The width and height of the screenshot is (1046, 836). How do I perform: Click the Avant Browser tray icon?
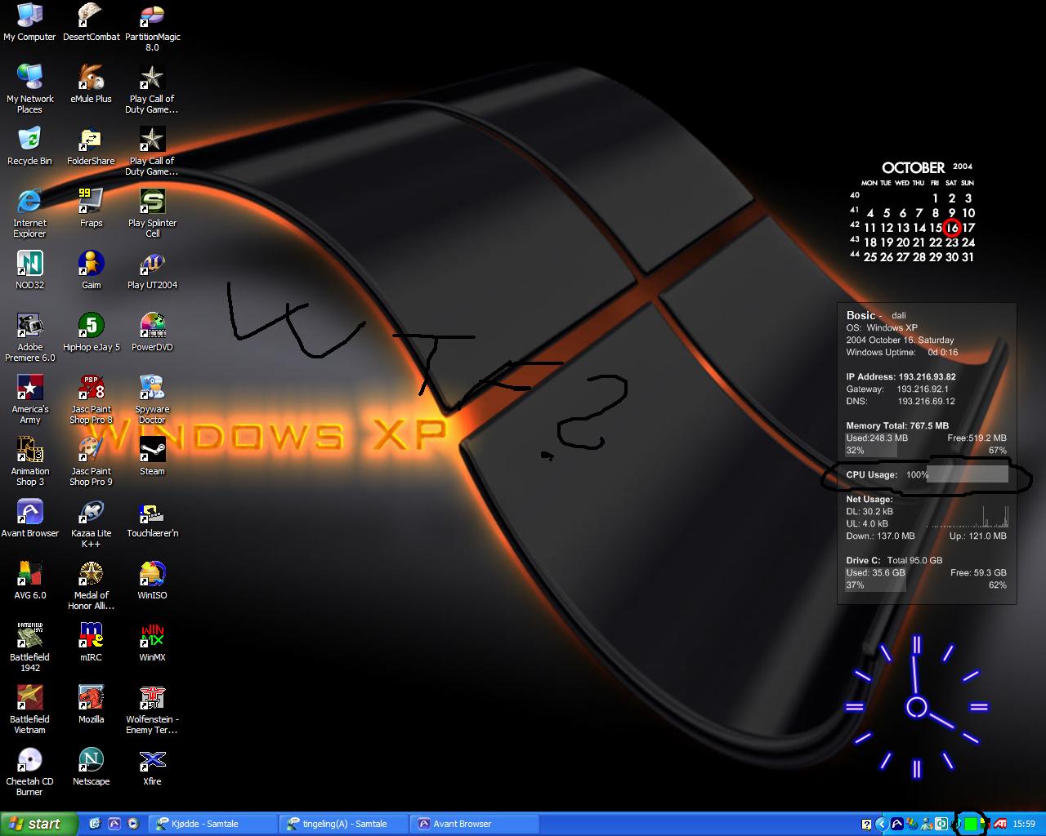(897, 824)
